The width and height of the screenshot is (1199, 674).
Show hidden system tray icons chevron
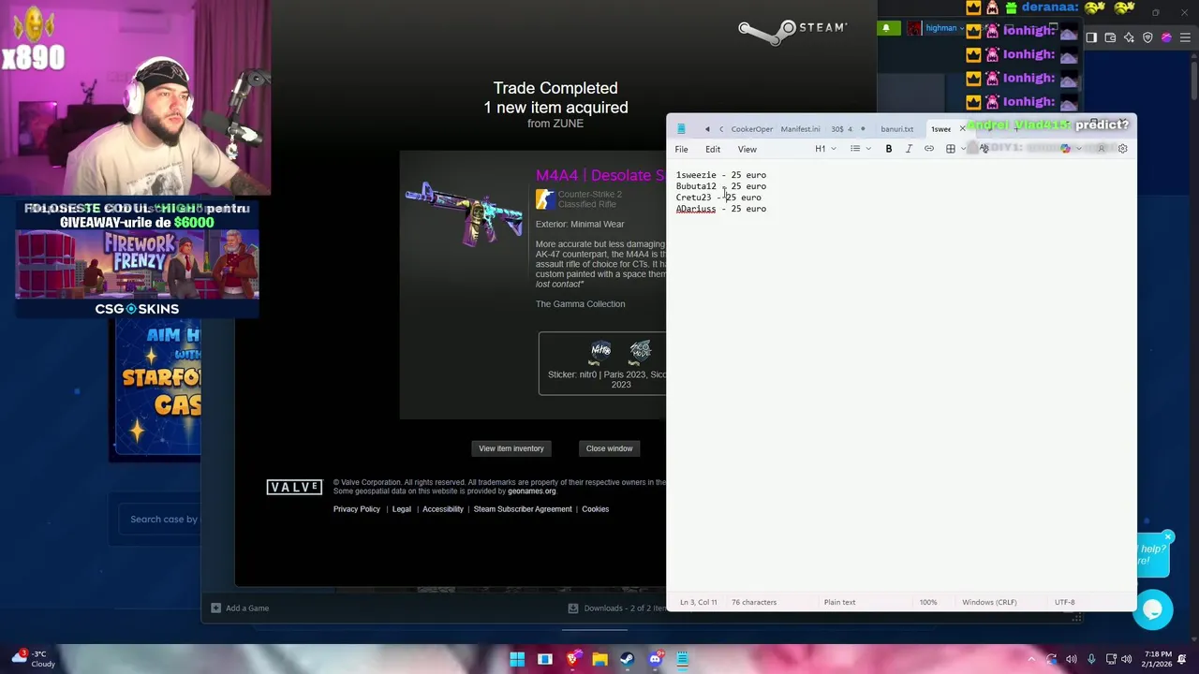tap(1031, 660)
